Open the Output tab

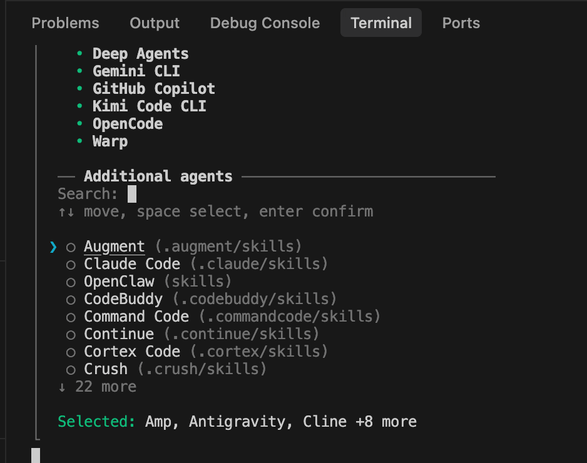(x=155, y=23)
